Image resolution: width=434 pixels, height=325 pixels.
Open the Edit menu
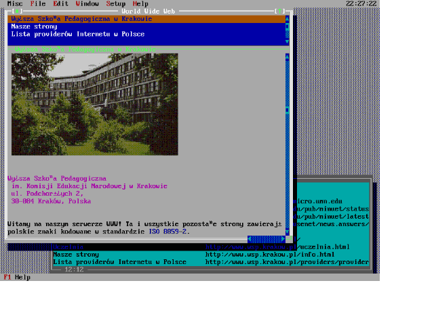click(x=60, y=3)
